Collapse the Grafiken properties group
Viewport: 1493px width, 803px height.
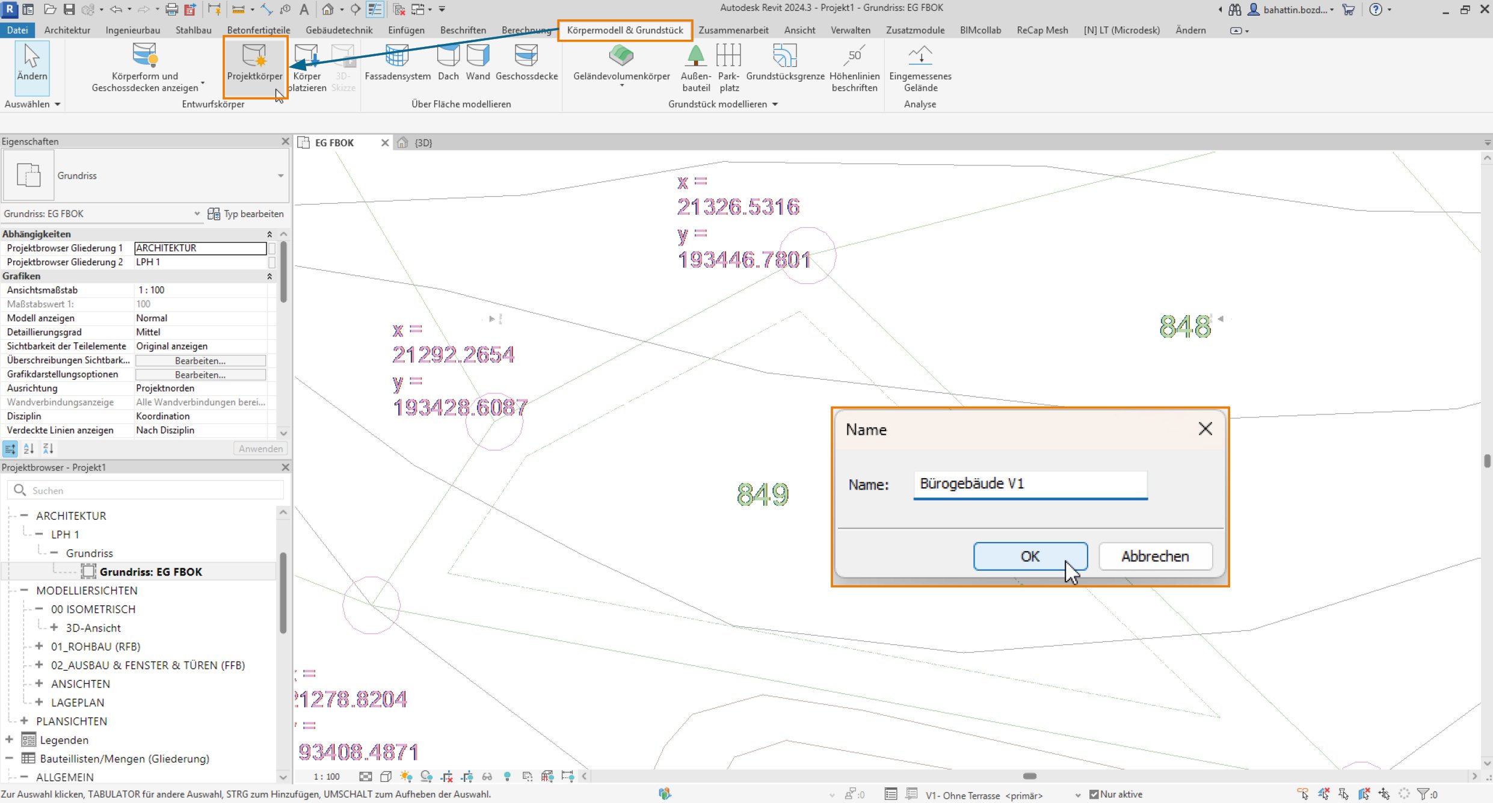269,276
